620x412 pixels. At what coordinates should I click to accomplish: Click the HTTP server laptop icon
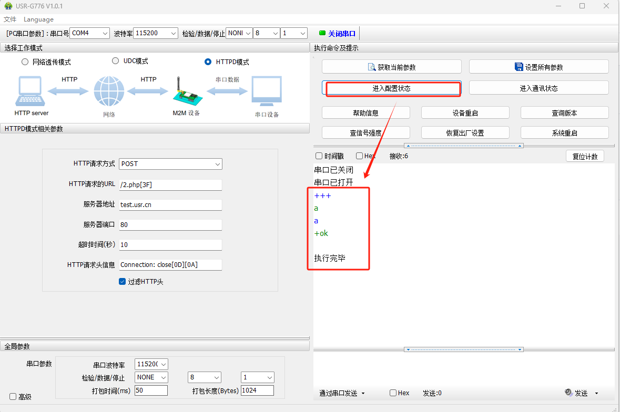31,91
